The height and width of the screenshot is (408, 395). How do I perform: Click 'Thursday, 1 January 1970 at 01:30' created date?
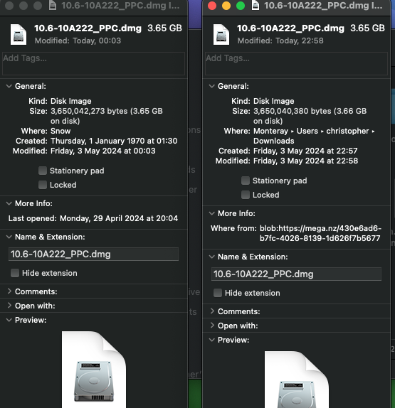click(114, 141)
